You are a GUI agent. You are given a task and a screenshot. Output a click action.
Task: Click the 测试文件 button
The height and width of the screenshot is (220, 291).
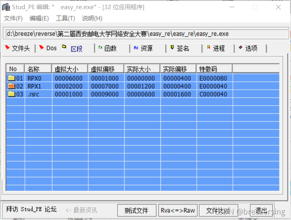coord(137,210)
